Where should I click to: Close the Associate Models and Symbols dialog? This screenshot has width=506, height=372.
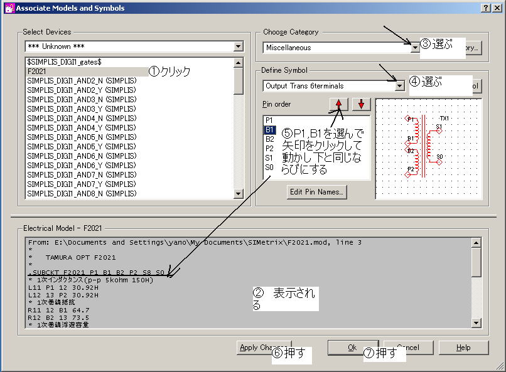pos(497,8)
